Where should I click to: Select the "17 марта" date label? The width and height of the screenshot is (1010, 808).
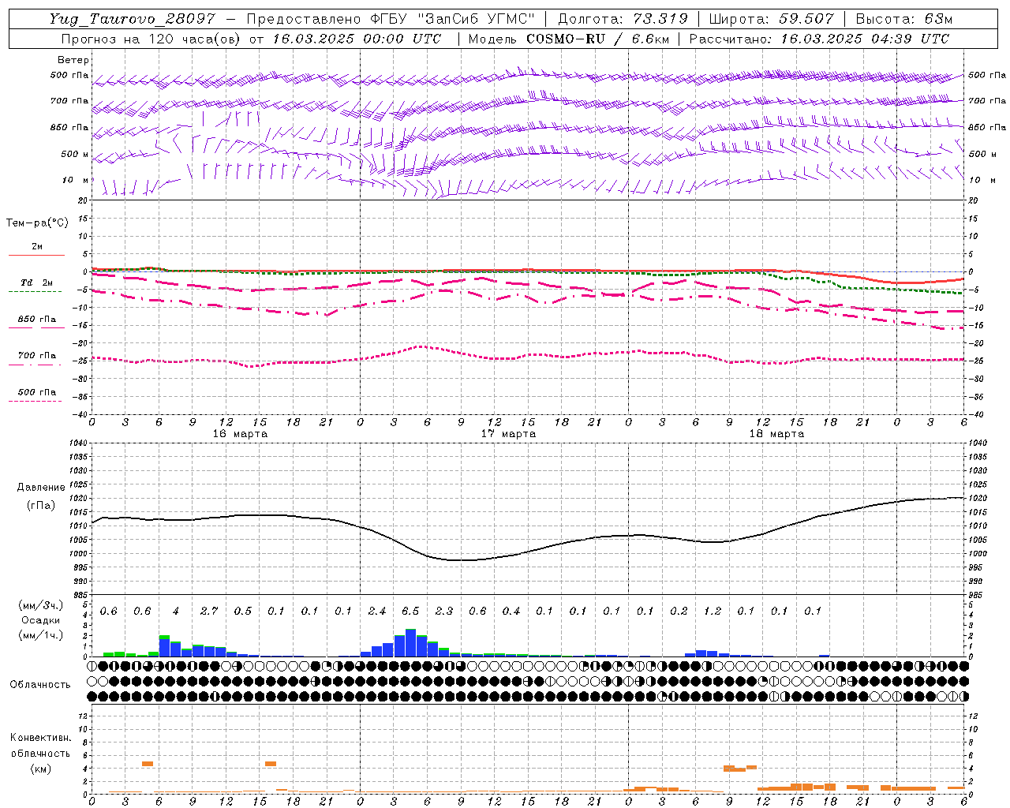click(x=508, y=434)
